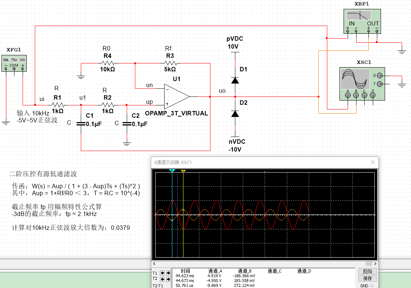Click the yellow cursor 2 marker

(183, 171)
